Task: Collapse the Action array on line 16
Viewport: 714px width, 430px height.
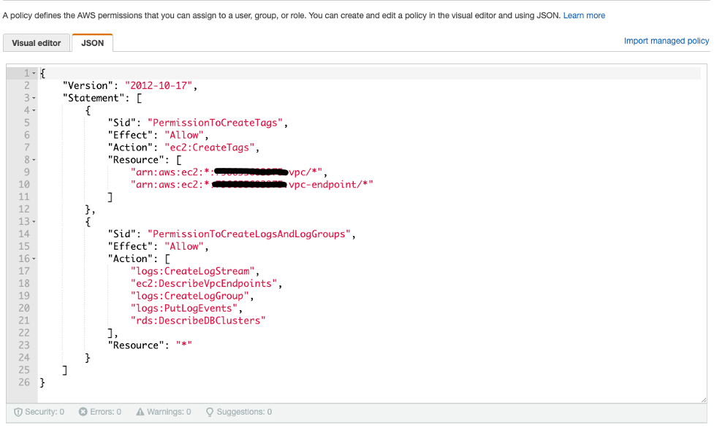Action: [32, 258]
